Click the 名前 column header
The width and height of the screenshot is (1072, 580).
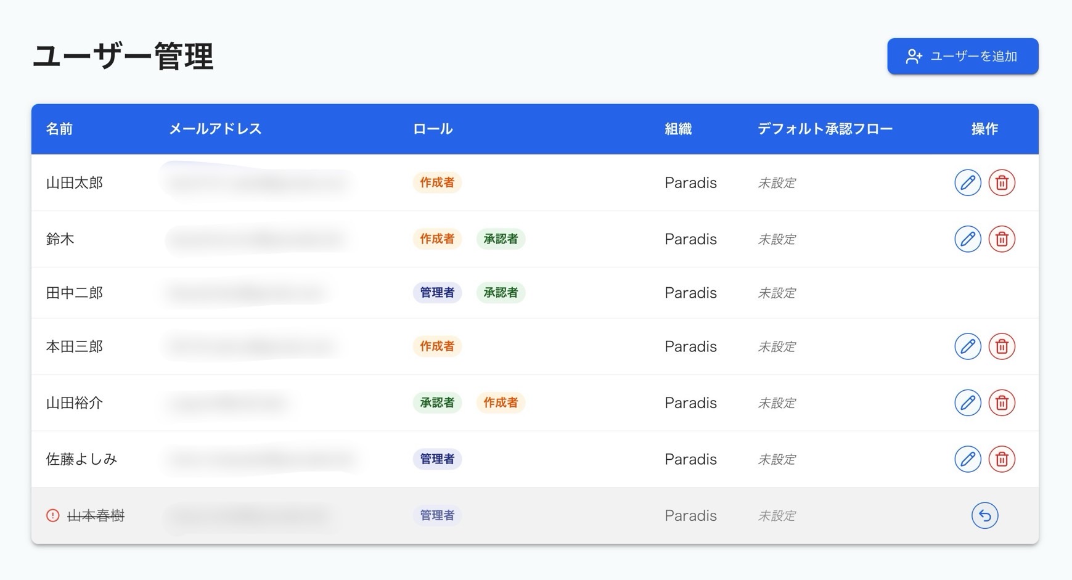[x=59, y=129]
